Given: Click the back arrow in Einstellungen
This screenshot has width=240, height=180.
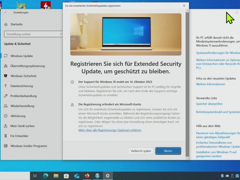Looking at the screenshot, I should [x=5, y=12].
